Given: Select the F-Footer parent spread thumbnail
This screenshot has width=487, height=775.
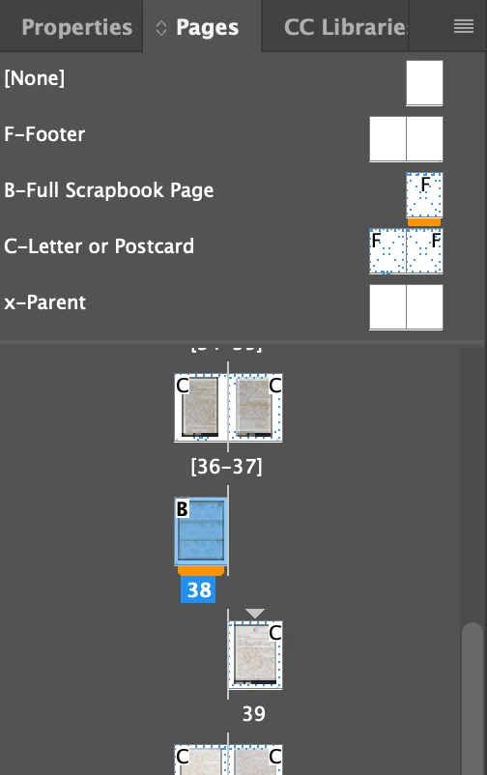Looking at the screenshot, I should tap(406, 139).
